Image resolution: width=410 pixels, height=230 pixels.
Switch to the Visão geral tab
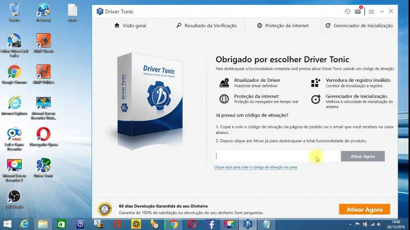click(x=130, y=26)
